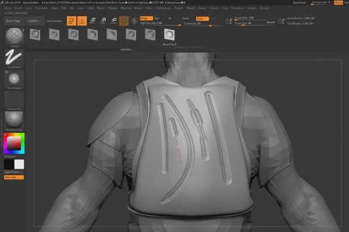Activate the orange Edit mode button
The width and height of the screenshot is (349, 232).
72,21
